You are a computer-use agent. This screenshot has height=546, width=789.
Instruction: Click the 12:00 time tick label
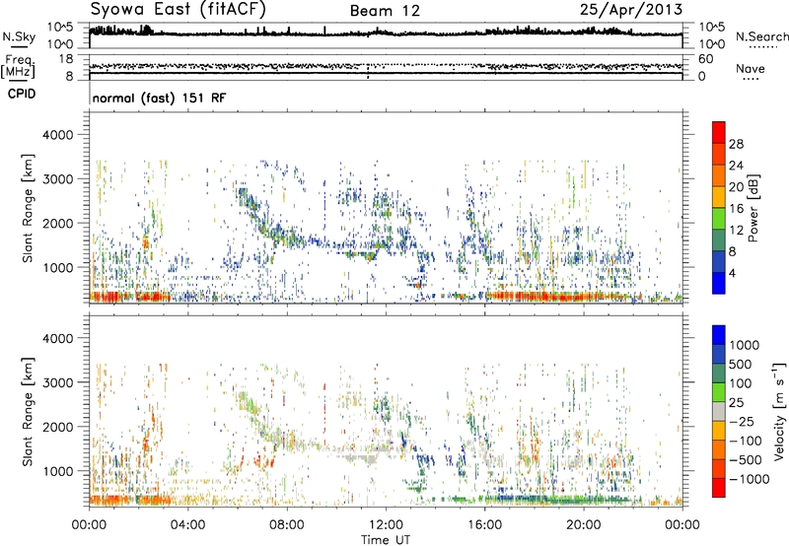coord(386,525)
